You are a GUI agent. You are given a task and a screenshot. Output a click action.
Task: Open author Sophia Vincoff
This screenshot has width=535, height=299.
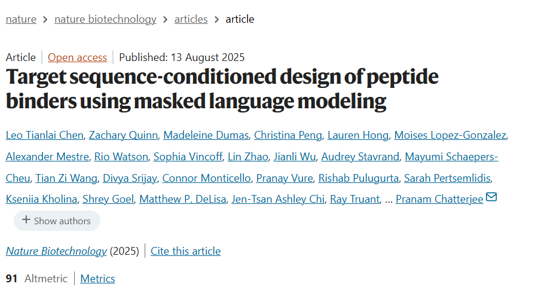point(188,157)
